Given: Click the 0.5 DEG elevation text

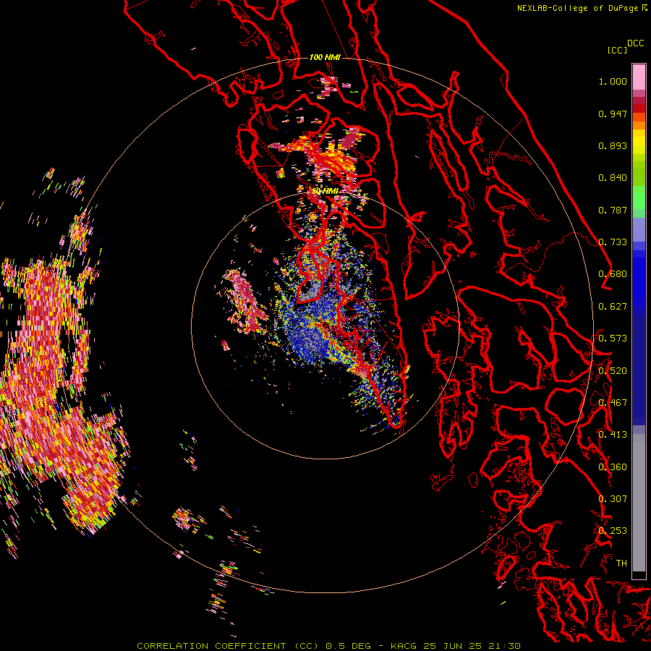Looking at the screenshot, I should coord(348,646).
